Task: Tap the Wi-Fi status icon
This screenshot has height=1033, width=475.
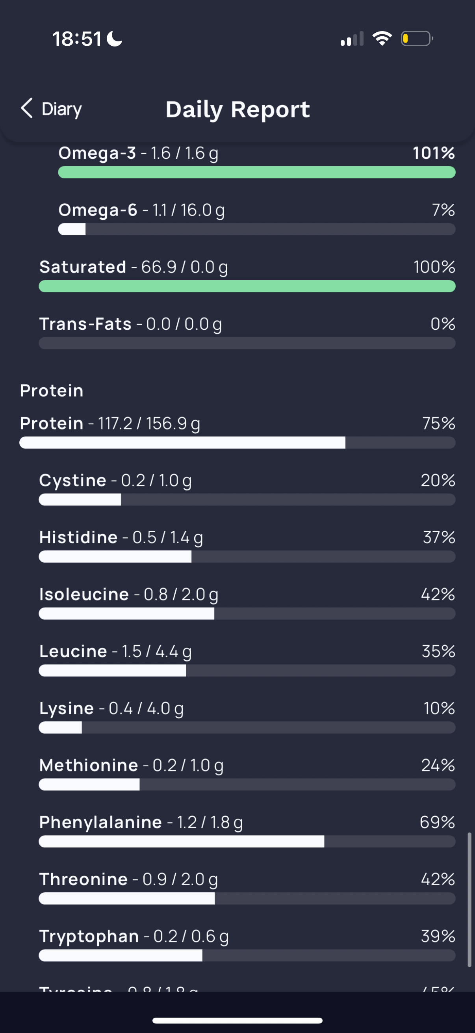Action: pyautogui.click(x=382, y=39)
